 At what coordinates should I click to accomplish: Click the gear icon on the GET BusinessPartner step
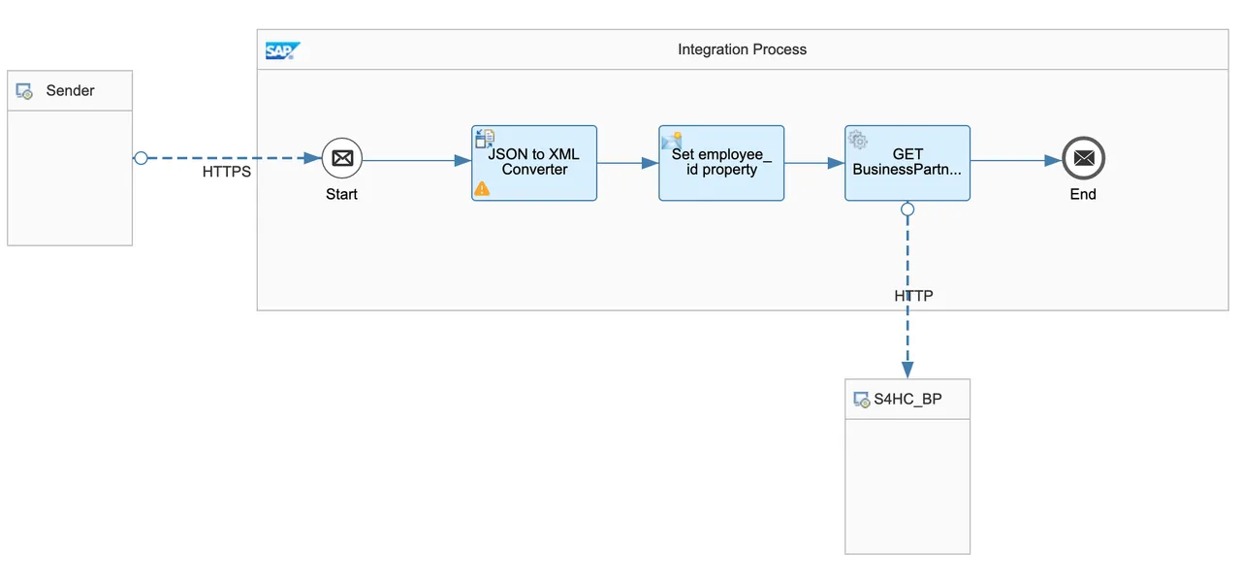(858, 140)
